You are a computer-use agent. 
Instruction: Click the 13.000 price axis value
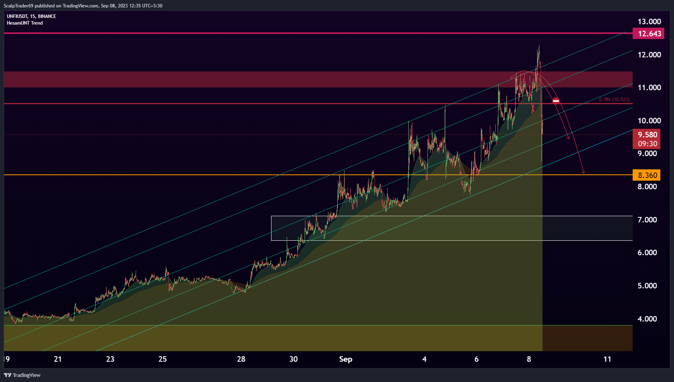tap(649, 21)
